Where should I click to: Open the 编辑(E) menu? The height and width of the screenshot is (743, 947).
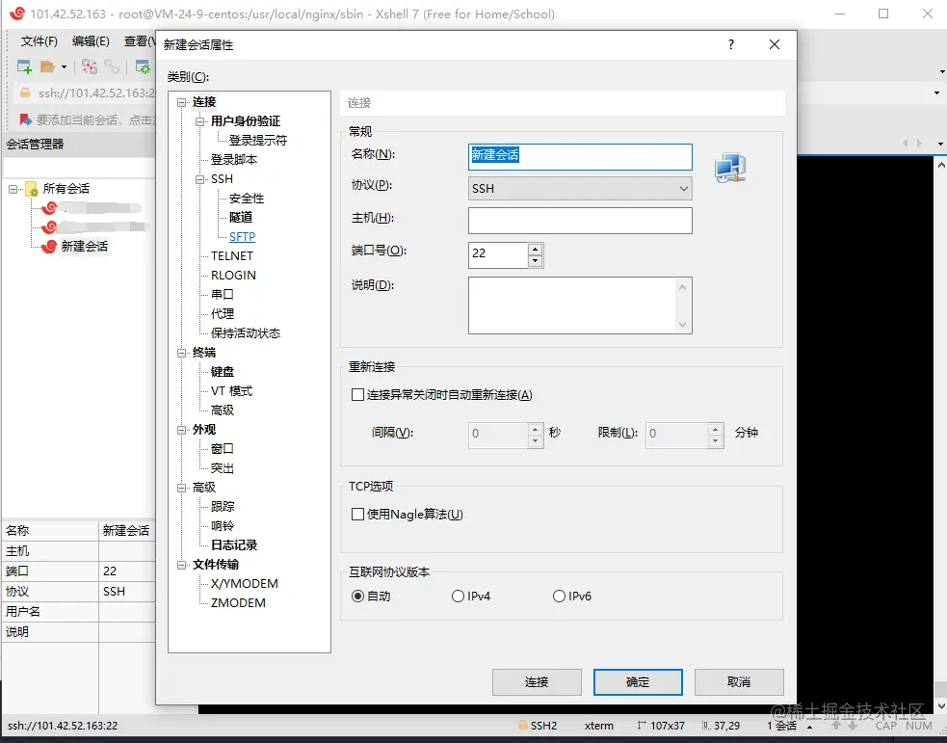(91, 41)
